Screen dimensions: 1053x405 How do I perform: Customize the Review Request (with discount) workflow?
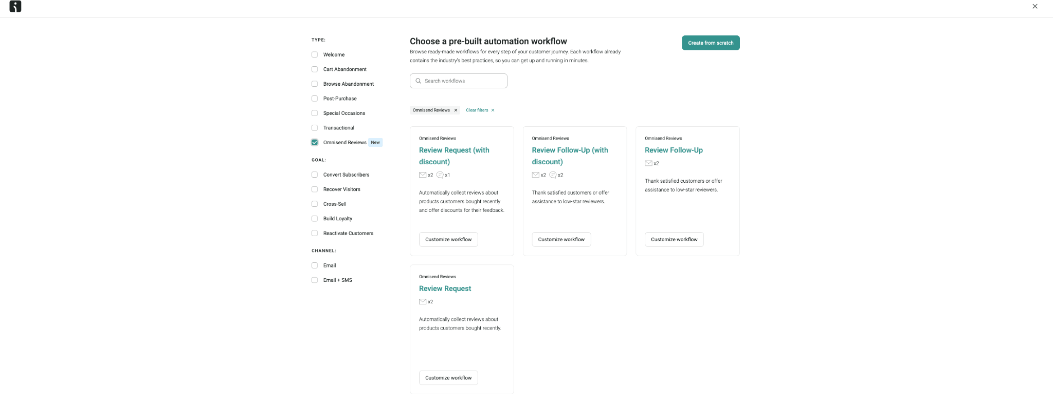(x=448, y=240)
